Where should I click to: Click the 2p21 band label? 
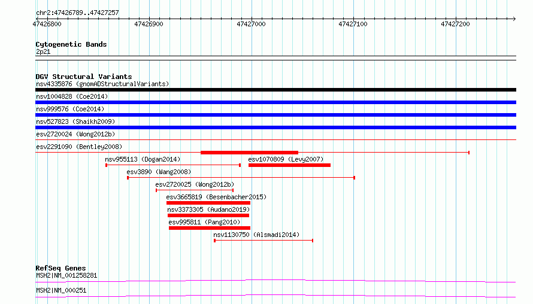pyautogui.click(x=43, y=51)
